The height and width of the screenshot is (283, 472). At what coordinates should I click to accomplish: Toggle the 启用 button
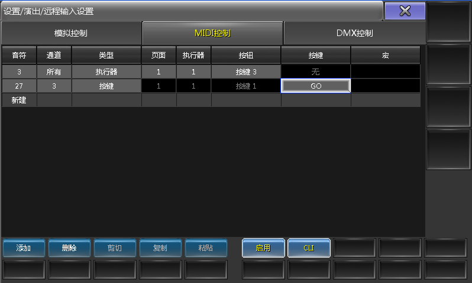click(263, 248)
